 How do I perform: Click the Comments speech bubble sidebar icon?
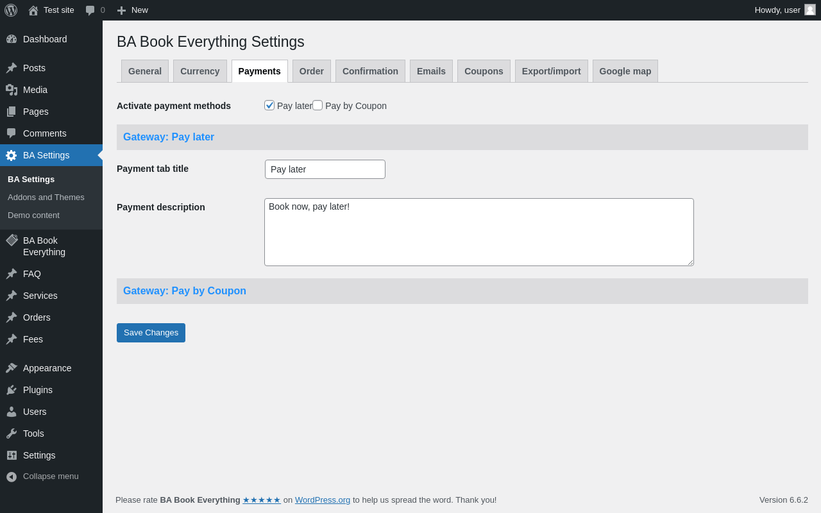coord(12,133)
